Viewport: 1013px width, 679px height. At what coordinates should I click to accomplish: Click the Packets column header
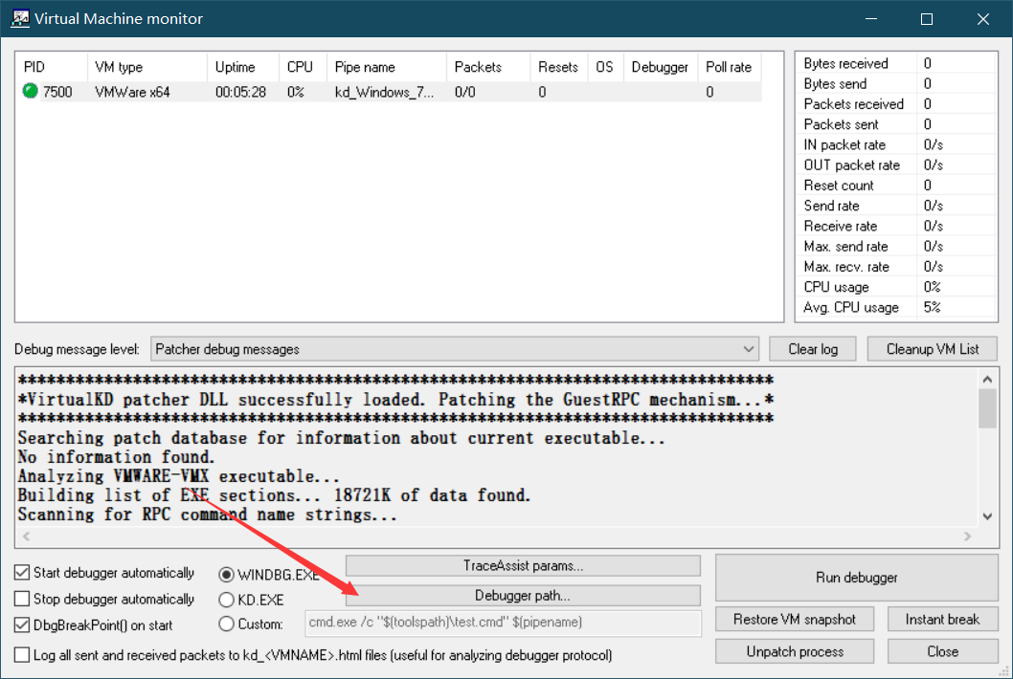pos(488,67)
